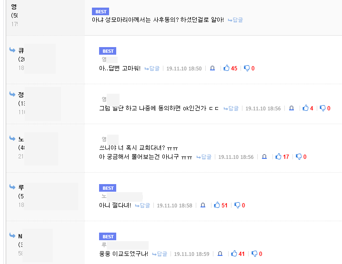Reply to the top '성모마리아' comment
Screen dimensions: 342x264
point(235,20)
